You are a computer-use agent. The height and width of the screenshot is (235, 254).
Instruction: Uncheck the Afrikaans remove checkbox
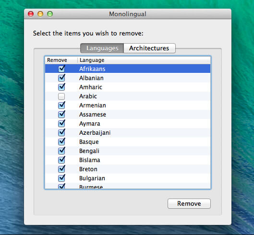[x=61, y=69]
